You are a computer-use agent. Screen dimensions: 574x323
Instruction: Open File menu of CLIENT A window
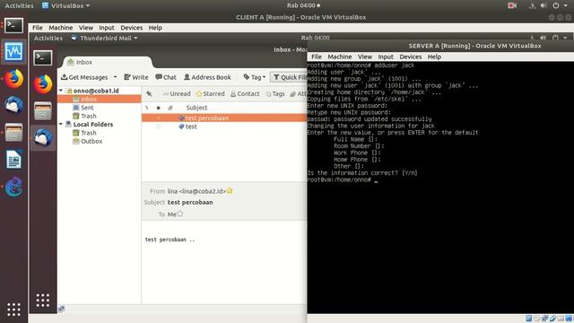point(37,28)
